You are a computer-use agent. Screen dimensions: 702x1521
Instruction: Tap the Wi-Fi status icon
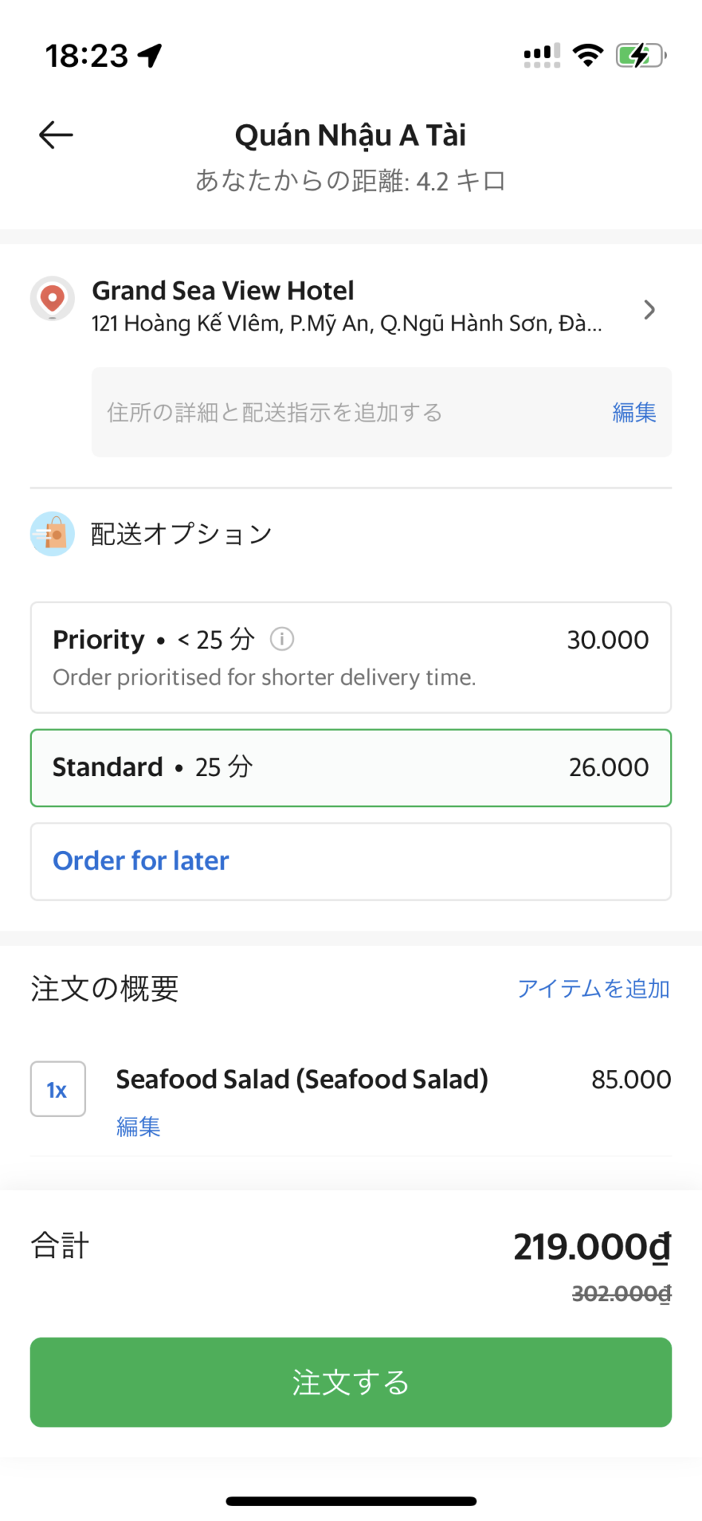pos(588,56)
